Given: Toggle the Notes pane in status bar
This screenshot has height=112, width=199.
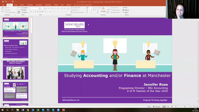Looking at the screenshot, I should coord(149,106).
